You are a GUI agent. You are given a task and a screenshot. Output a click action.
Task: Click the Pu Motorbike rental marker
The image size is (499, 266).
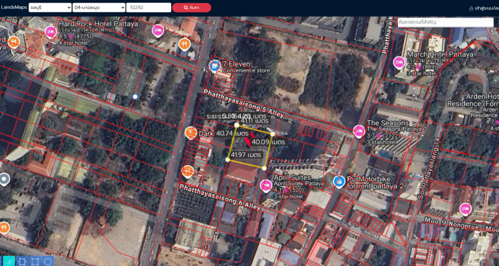tap(339, 182)
